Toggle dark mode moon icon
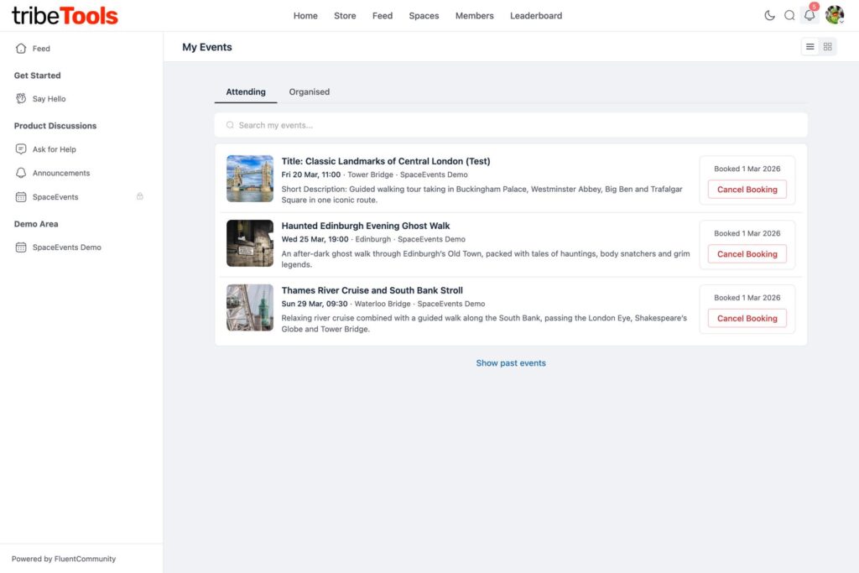Viewport: 859px width, 573px height. 769,15
